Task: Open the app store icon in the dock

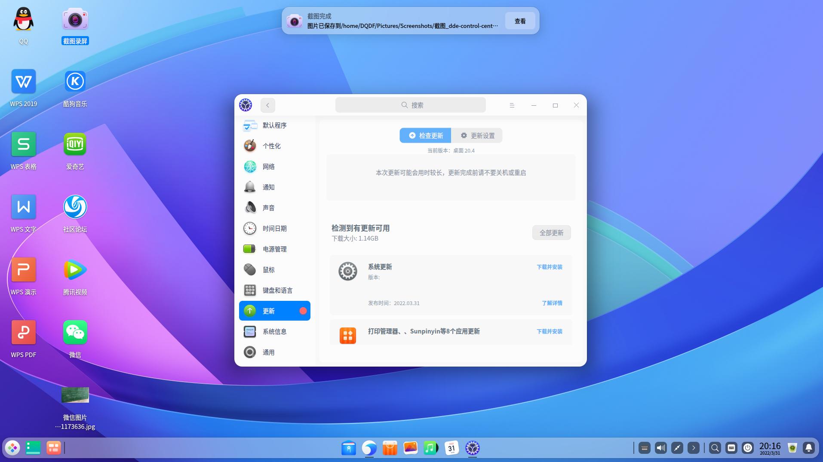Action: [x=390, y=448]
